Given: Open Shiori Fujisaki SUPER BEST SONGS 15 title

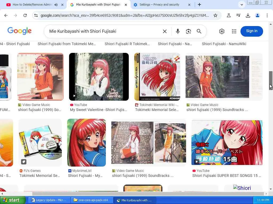Looking at the screenshot, I should tap(227, 176).
